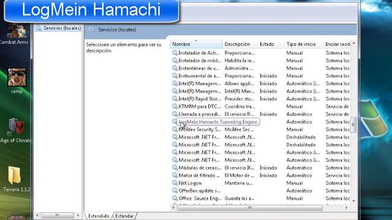
Task: Select the Office Source Eng... service icon
Action: tap(175, 198)
